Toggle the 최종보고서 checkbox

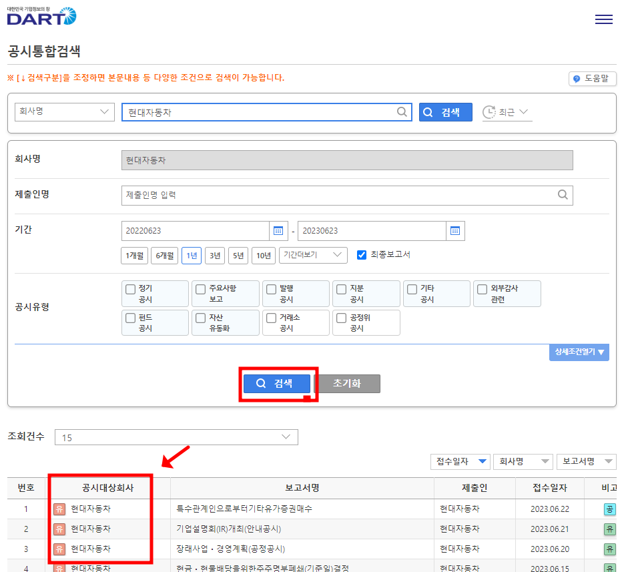coord(362,255)
